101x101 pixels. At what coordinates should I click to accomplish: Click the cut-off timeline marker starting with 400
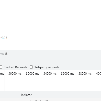[x=98, y=74]
